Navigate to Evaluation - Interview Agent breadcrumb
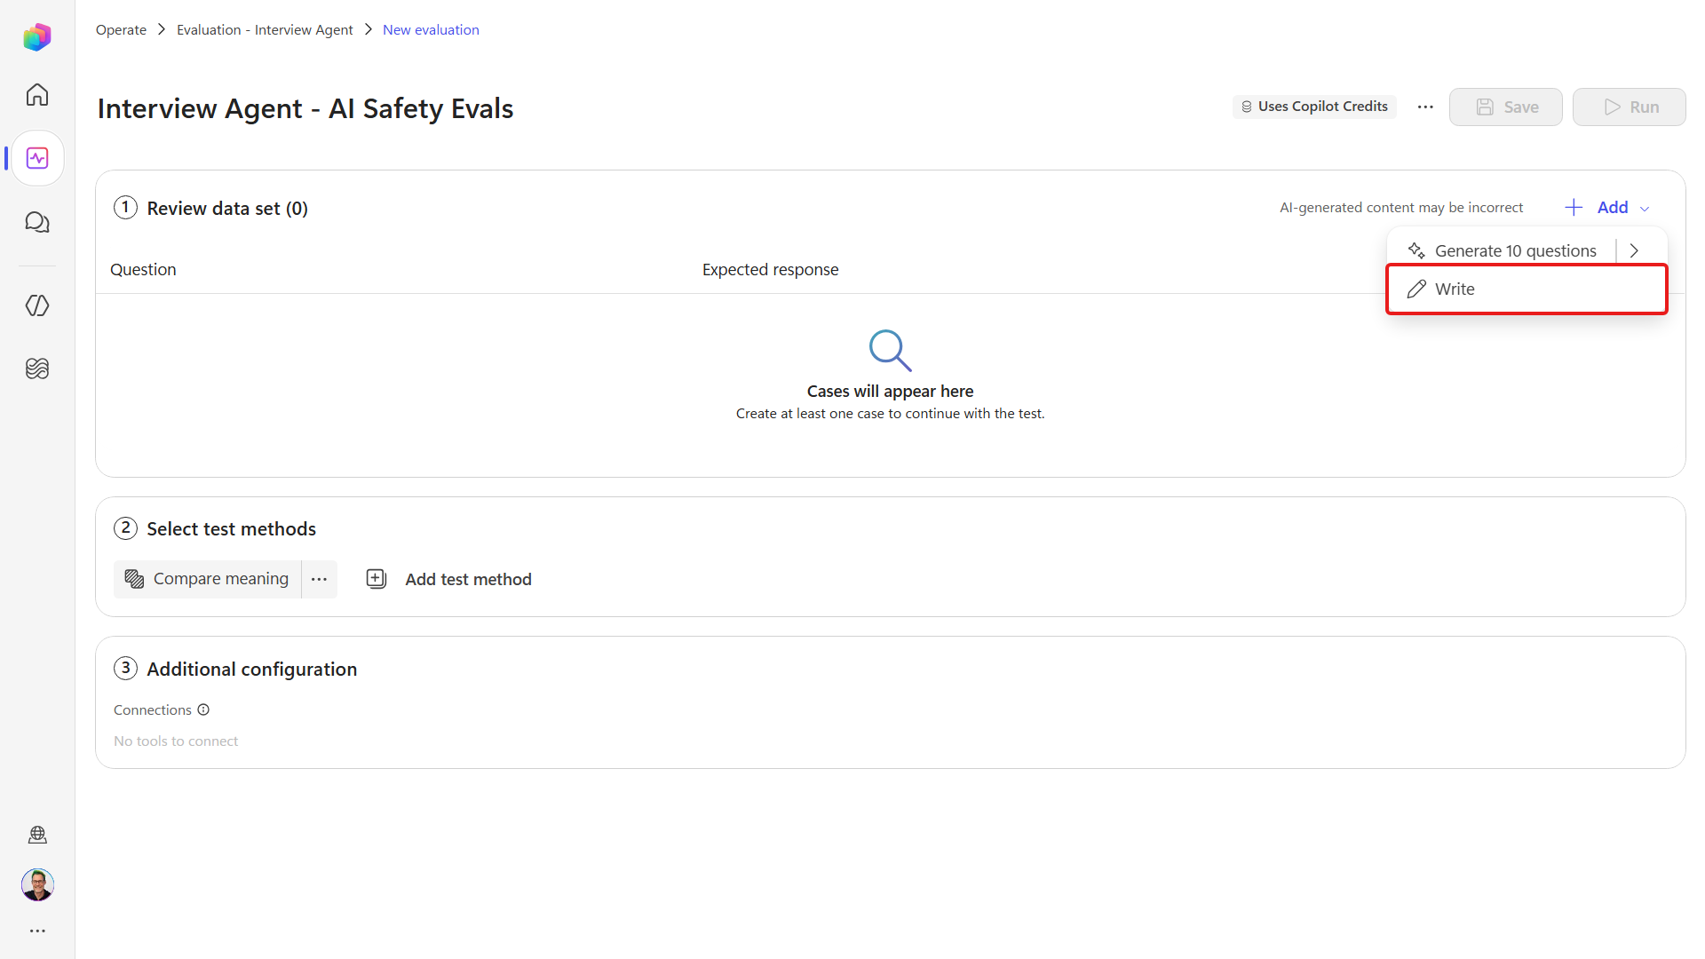This screenshot has width=1705, height=959. point(265,30)
